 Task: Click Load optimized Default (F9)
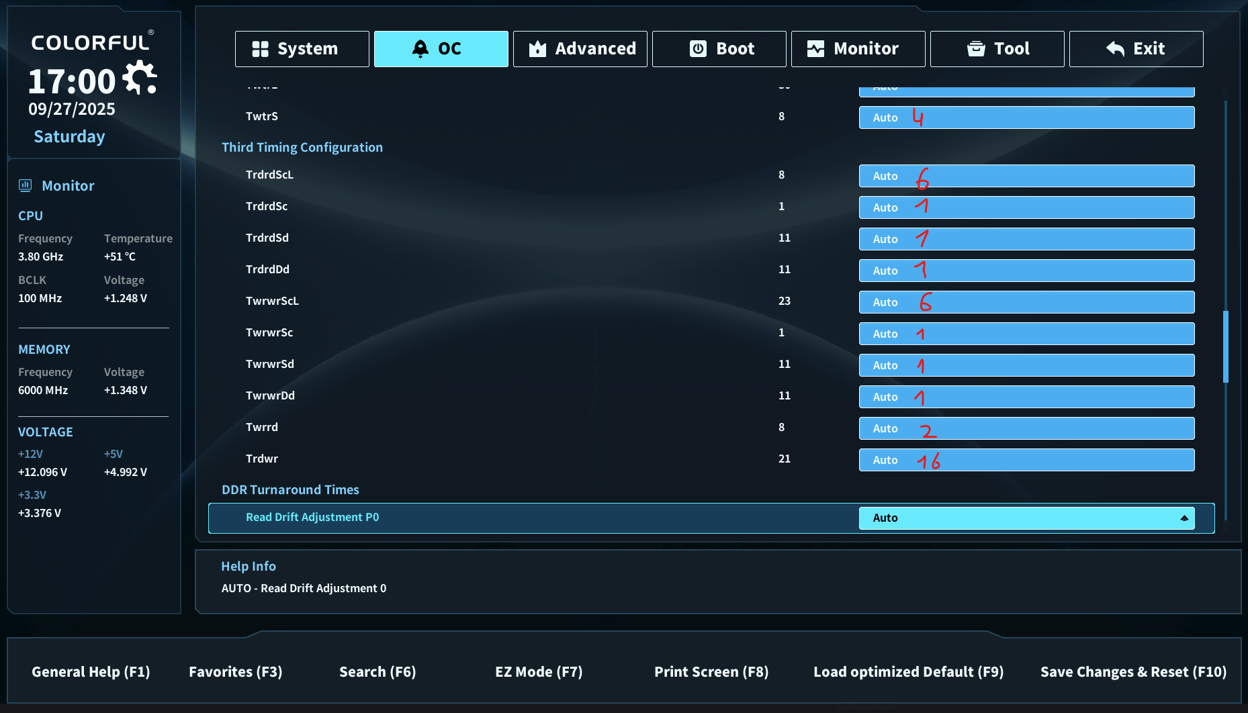pos(909,672)
